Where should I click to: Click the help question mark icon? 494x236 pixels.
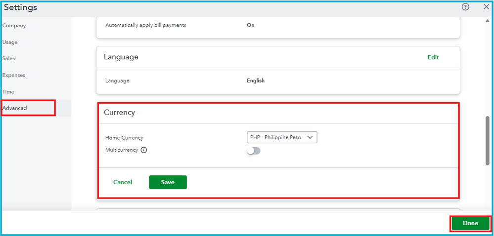click(x=465, y=7)
